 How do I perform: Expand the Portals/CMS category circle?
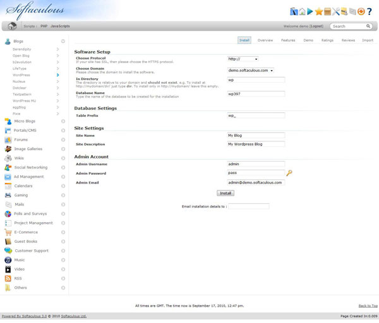63,131
